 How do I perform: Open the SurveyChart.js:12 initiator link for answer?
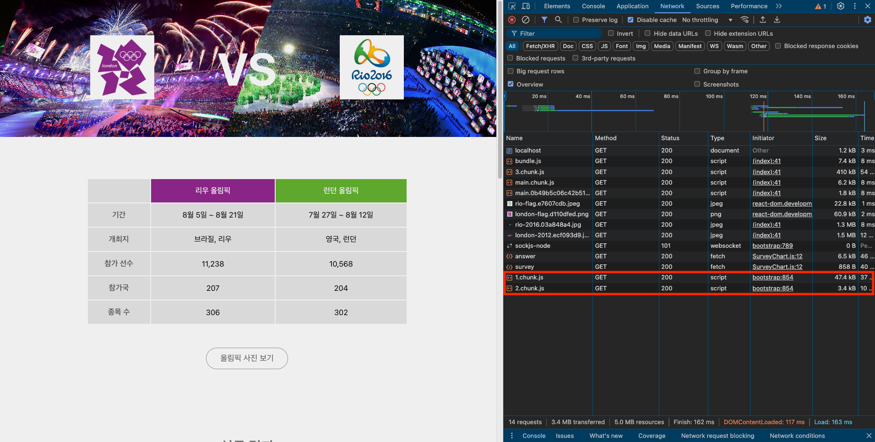[777, 256]
